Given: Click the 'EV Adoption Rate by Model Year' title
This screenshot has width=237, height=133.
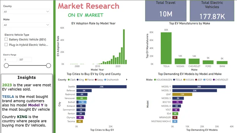Looking at the screenshot, I should tap(93, 23).
